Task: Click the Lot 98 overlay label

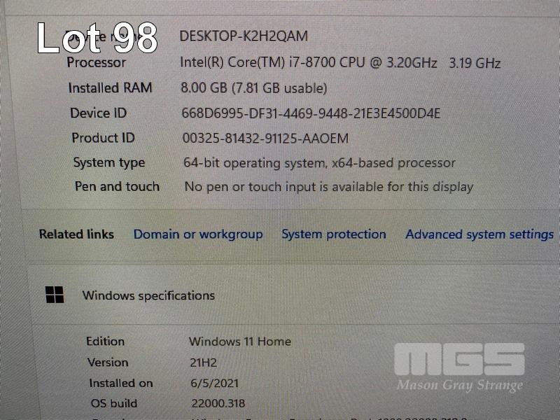Action: 97,38
